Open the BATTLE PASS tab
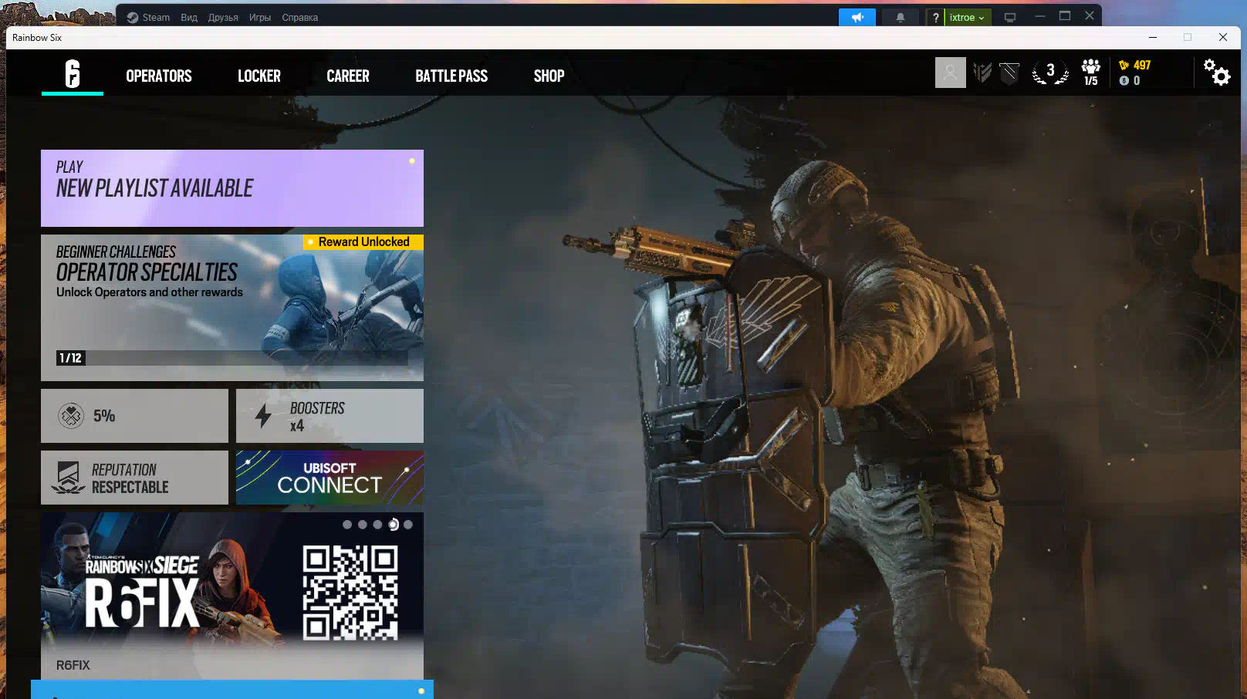This screenshot has height=699, width=1247. (x=451, y=76)
